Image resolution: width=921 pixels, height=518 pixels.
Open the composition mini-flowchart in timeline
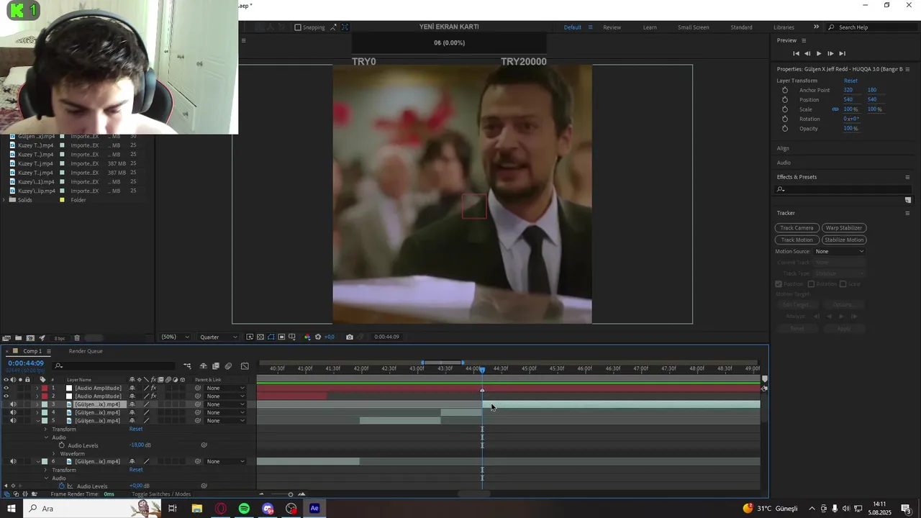click(x=187, y=366)
